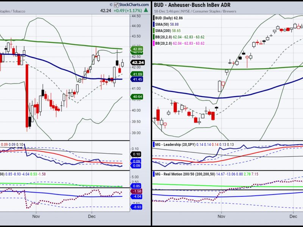Click the green up-triangle beside +1.17%
The image size is (303, 227).
(146, 10)
